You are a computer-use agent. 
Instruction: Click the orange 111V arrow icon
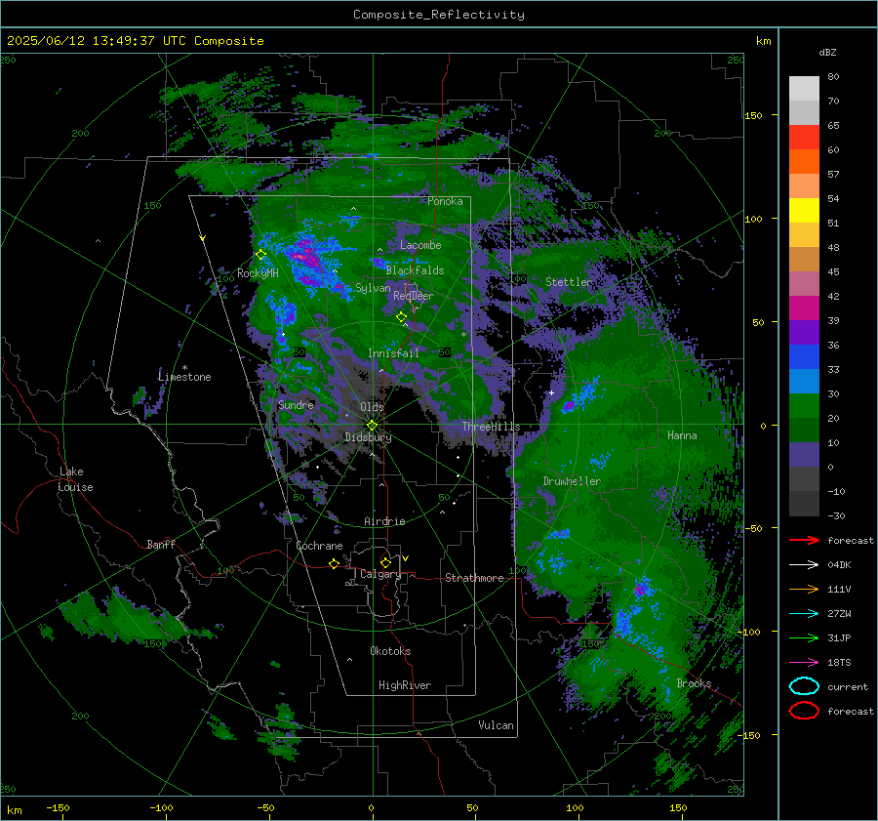point(804,589)
